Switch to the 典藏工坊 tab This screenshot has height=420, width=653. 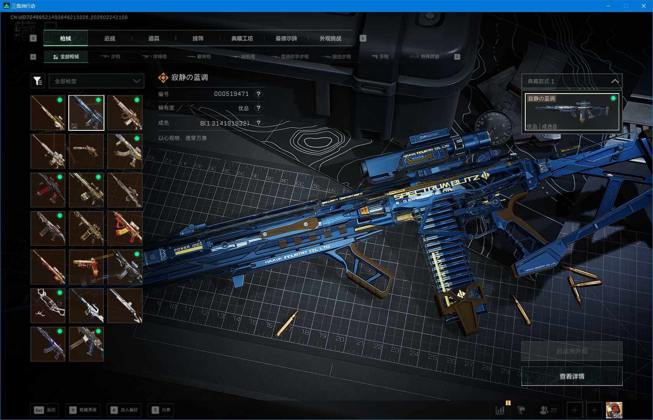point(242,38)
